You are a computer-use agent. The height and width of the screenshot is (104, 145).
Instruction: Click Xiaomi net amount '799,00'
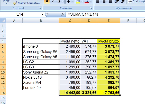pos(70,82)
